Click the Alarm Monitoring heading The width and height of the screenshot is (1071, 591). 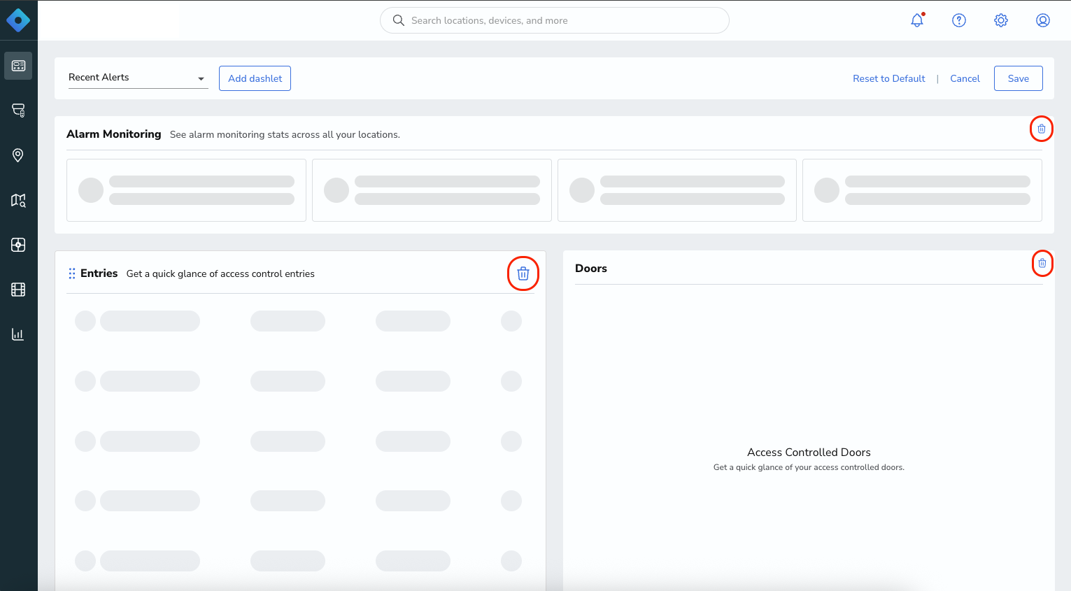[114, 134]
